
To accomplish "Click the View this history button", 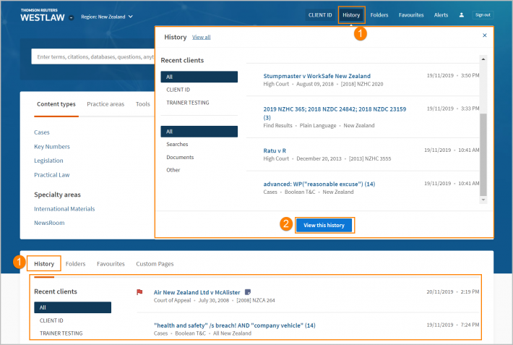I will [x=324, y=226].
